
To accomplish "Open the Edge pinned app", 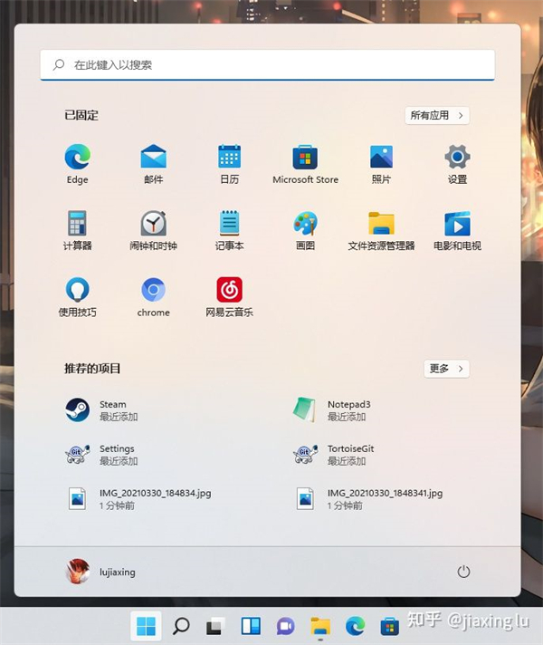I will click(x=77, y=164).
